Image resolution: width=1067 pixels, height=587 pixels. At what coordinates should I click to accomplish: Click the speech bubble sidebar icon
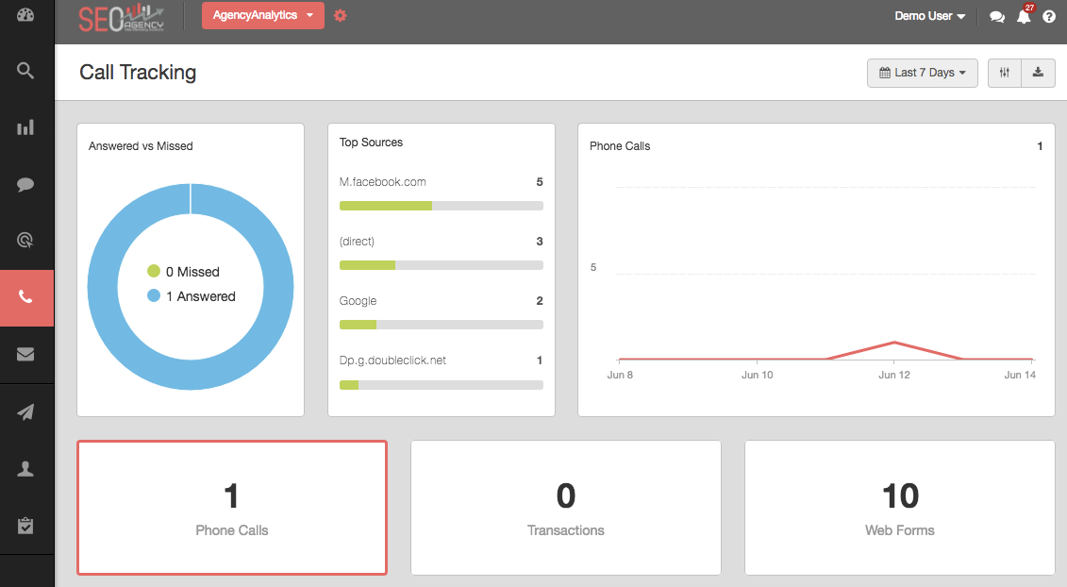(26, 183)
